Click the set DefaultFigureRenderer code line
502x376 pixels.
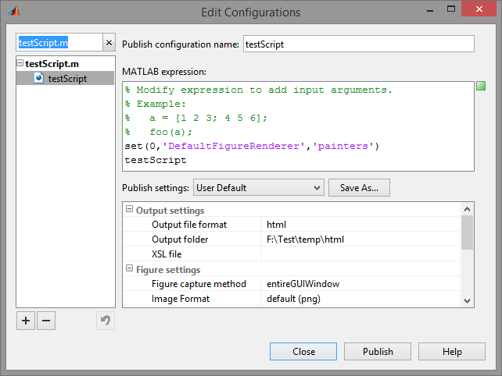click(252, 146)
